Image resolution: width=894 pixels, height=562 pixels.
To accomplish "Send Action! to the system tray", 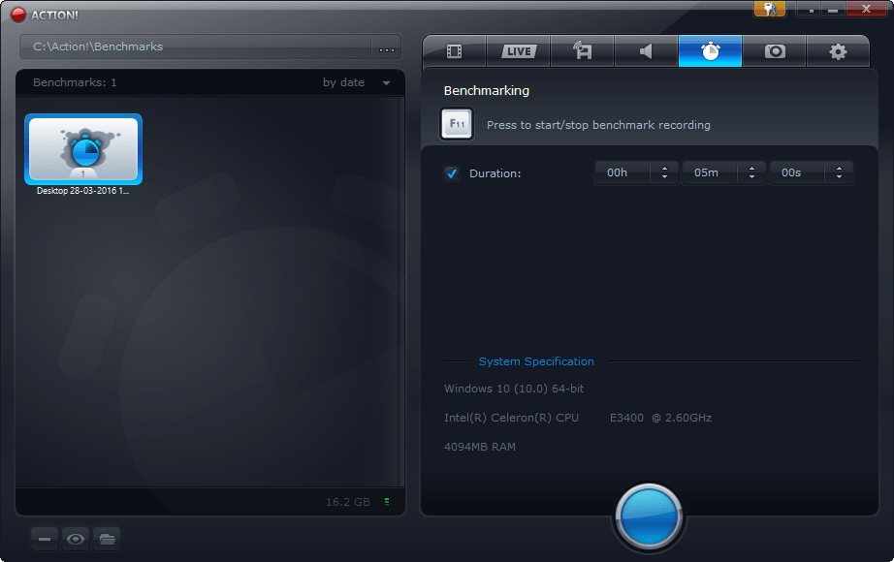I will click(x=812, y=9).
